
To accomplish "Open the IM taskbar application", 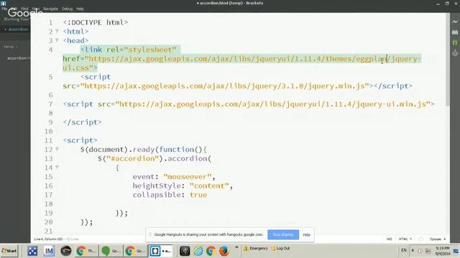I will (49, 251).
